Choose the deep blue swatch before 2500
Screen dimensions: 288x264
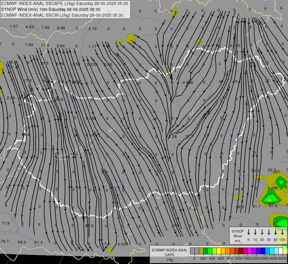click(263, 251)
